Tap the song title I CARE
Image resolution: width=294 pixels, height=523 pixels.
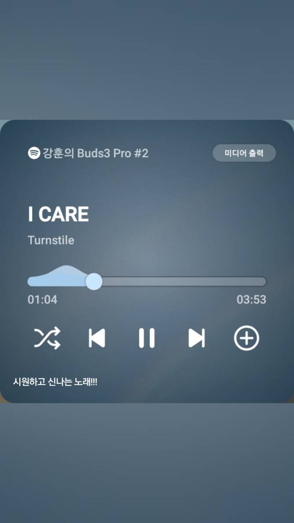[58, 214]
